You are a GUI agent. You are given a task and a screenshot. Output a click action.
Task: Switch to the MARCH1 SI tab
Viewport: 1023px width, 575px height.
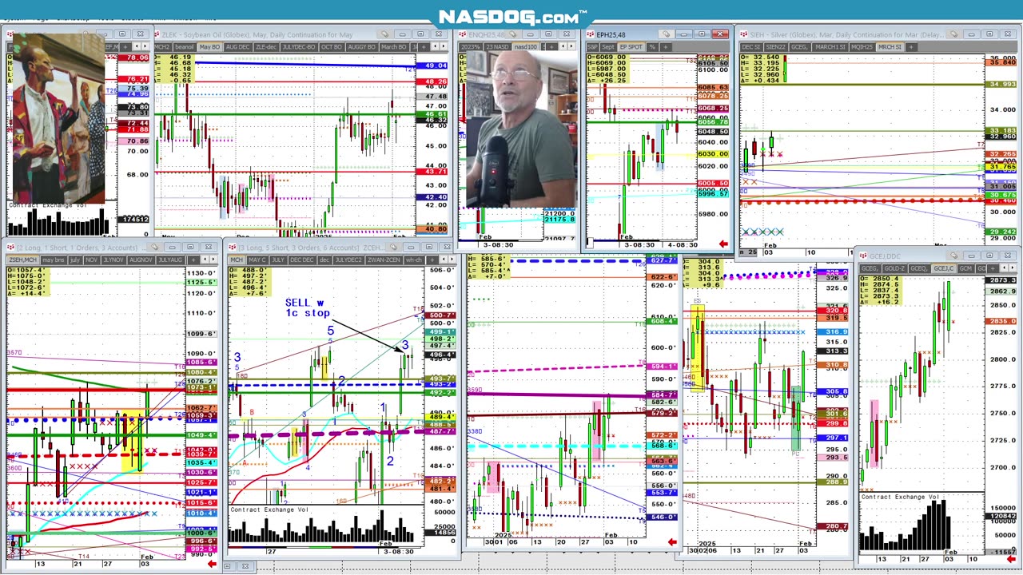pyautogui.click(x=830, y=47)
